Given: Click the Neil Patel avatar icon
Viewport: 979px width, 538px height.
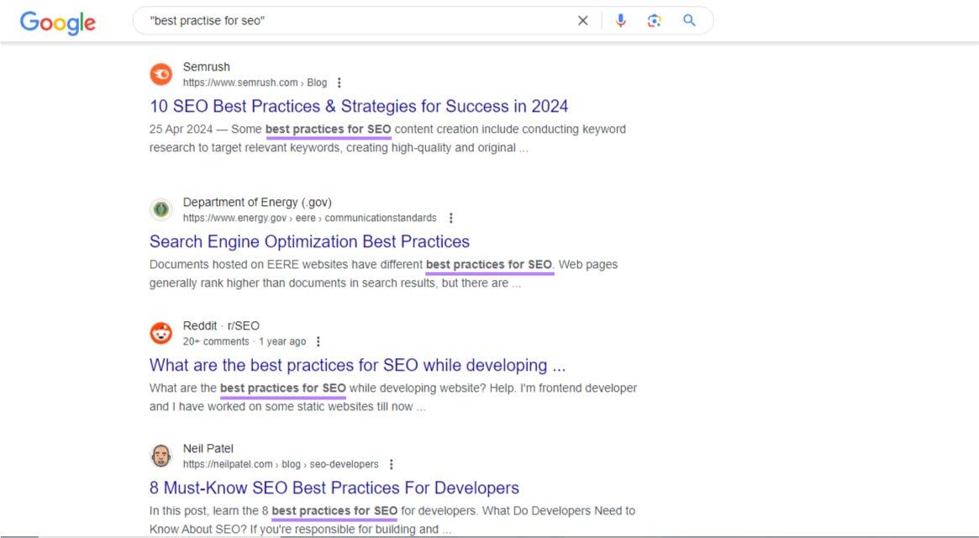Looking at the screenshot, I should tap(161, 456).
